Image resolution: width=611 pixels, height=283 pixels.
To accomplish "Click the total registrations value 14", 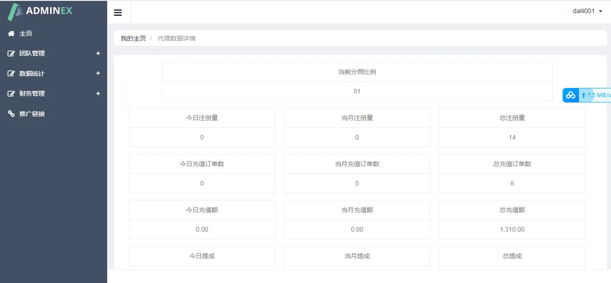I will [512, 137].
